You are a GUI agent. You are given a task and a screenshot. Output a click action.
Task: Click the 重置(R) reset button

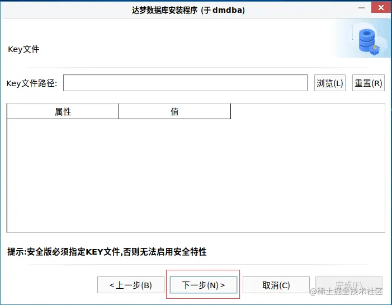coord(369,83)
